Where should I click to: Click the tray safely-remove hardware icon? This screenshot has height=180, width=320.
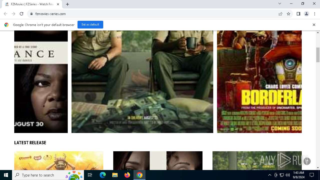point(276,175)
